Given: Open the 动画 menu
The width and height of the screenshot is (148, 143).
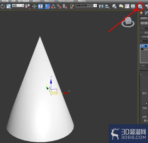Looking at the screenshot, I should pyautogui.click(x=13, y=1).
